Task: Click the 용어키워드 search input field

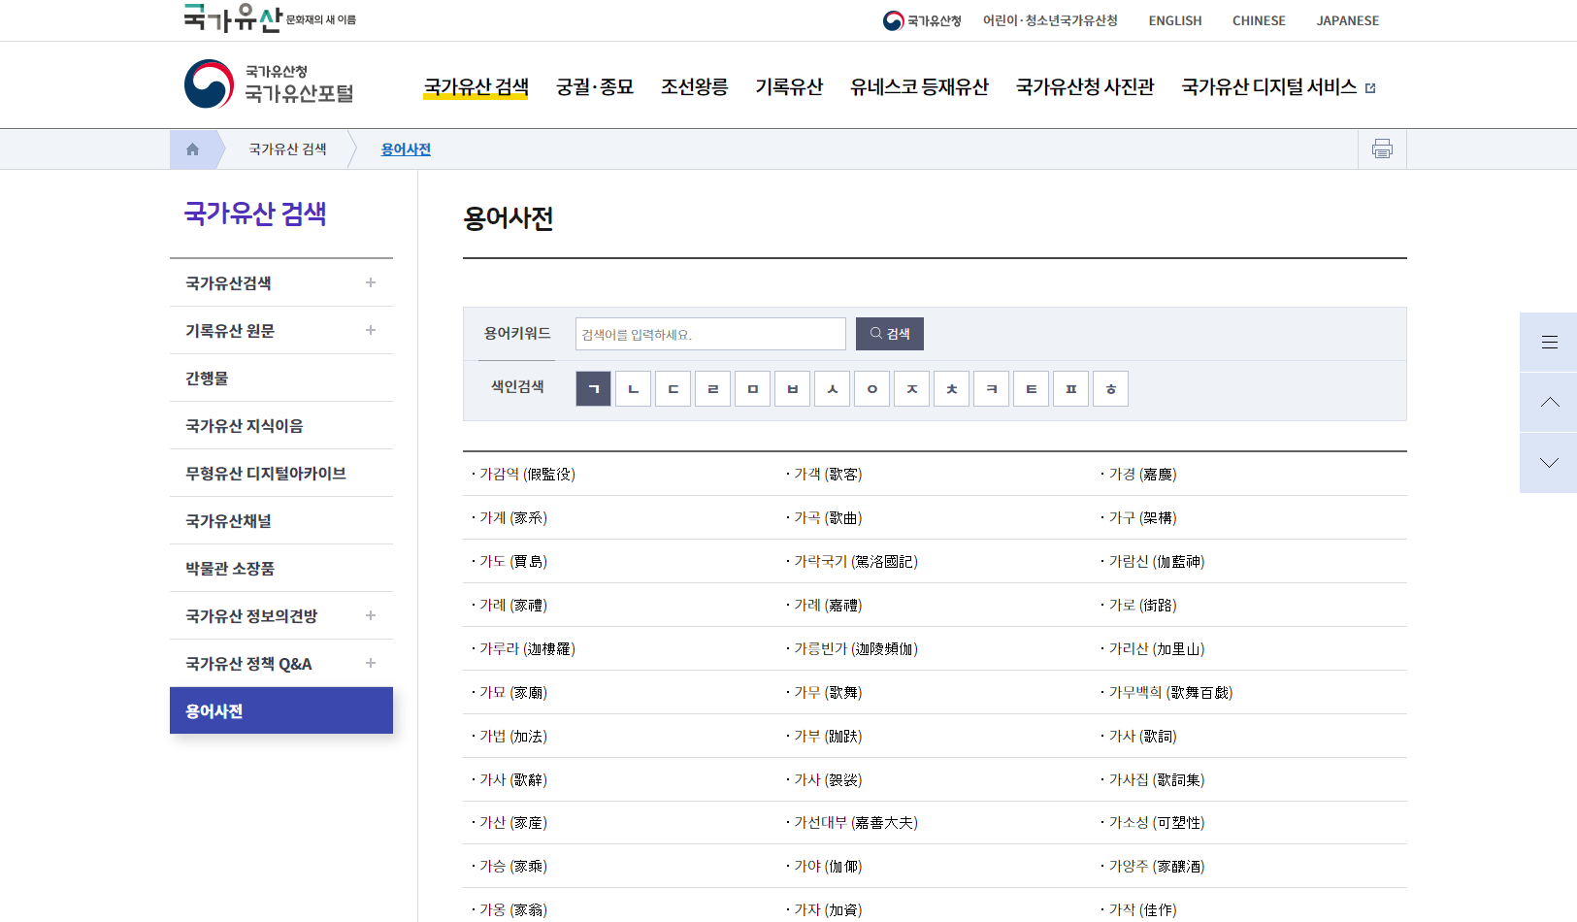Action: pos(709,335)
